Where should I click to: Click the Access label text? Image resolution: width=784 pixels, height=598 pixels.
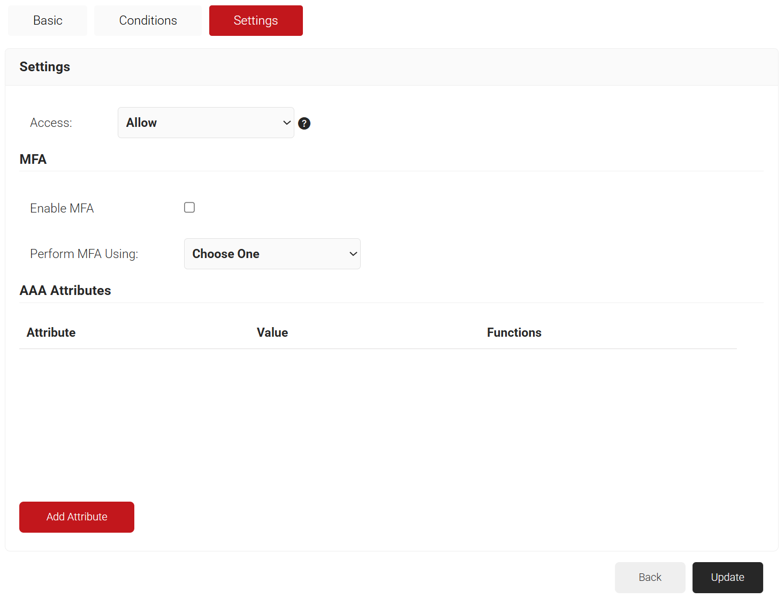[x=51, y=123]
